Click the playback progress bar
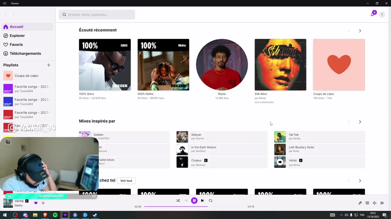Image resolution: width=391 pixels, height=219 pixels. [194, 207]
